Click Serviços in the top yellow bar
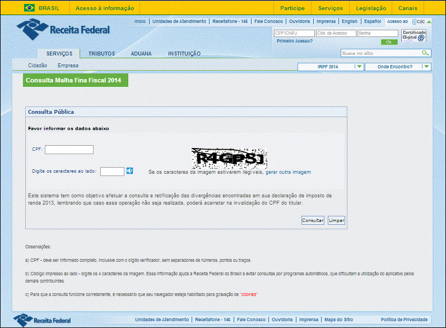Viewport: 446px width, 328px height. [331, 8]
